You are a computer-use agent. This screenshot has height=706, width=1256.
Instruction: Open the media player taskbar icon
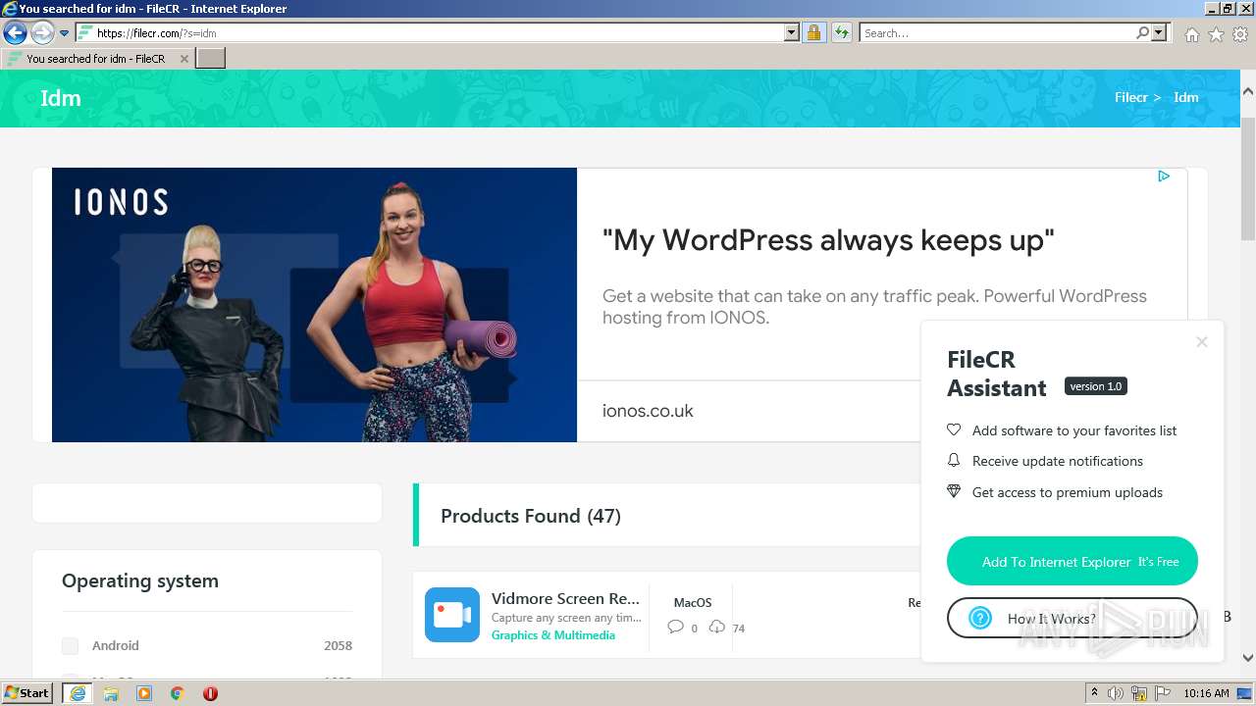(144, 693)
